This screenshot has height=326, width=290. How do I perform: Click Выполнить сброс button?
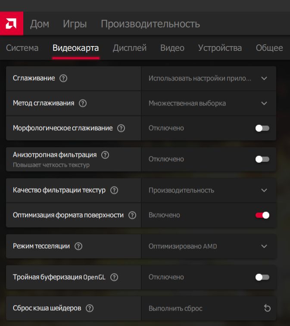click(x=175, y=308)
